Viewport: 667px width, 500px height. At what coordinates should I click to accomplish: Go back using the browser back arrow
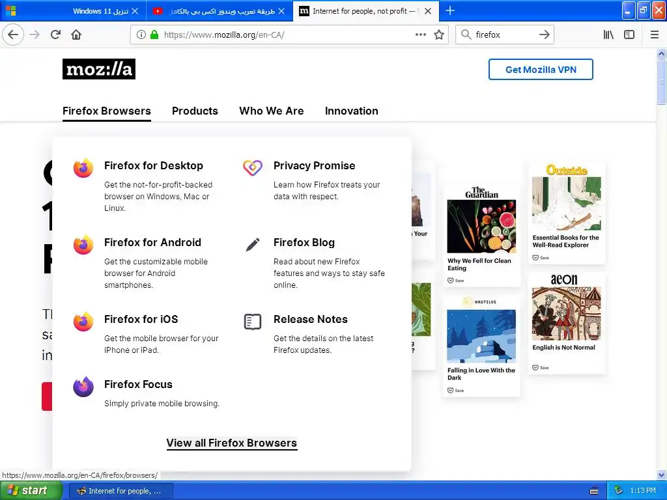13,35
